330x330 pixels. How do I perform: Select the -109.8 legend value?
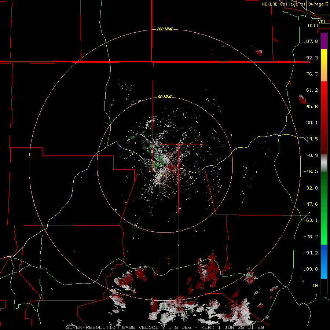click(x=309, y=269)
